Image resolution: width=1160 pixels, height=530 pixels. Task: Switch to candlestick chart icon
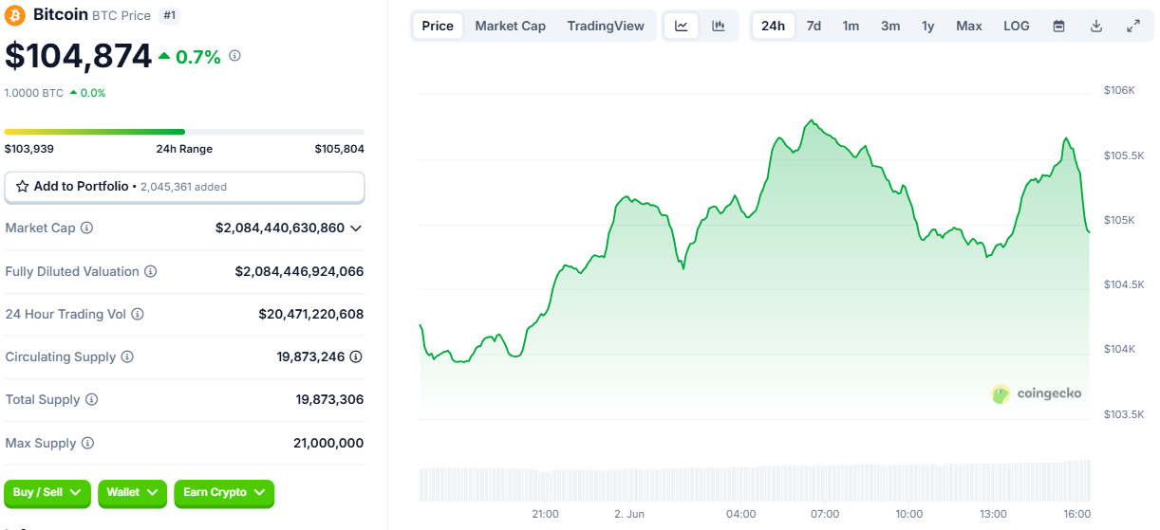tap(719, 26)
